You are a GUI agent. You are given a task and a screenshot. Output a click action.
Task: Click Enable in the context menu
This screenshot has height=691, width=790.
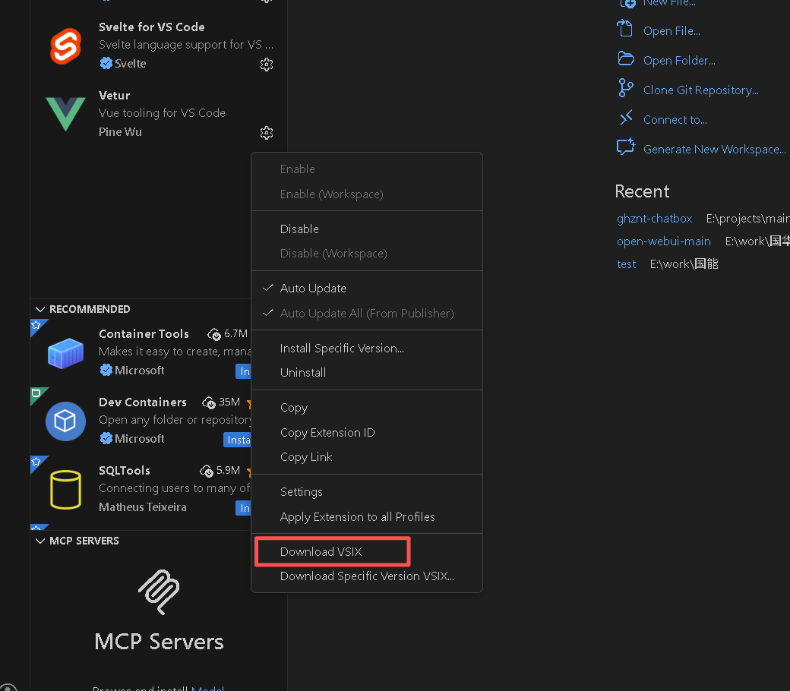367,169
